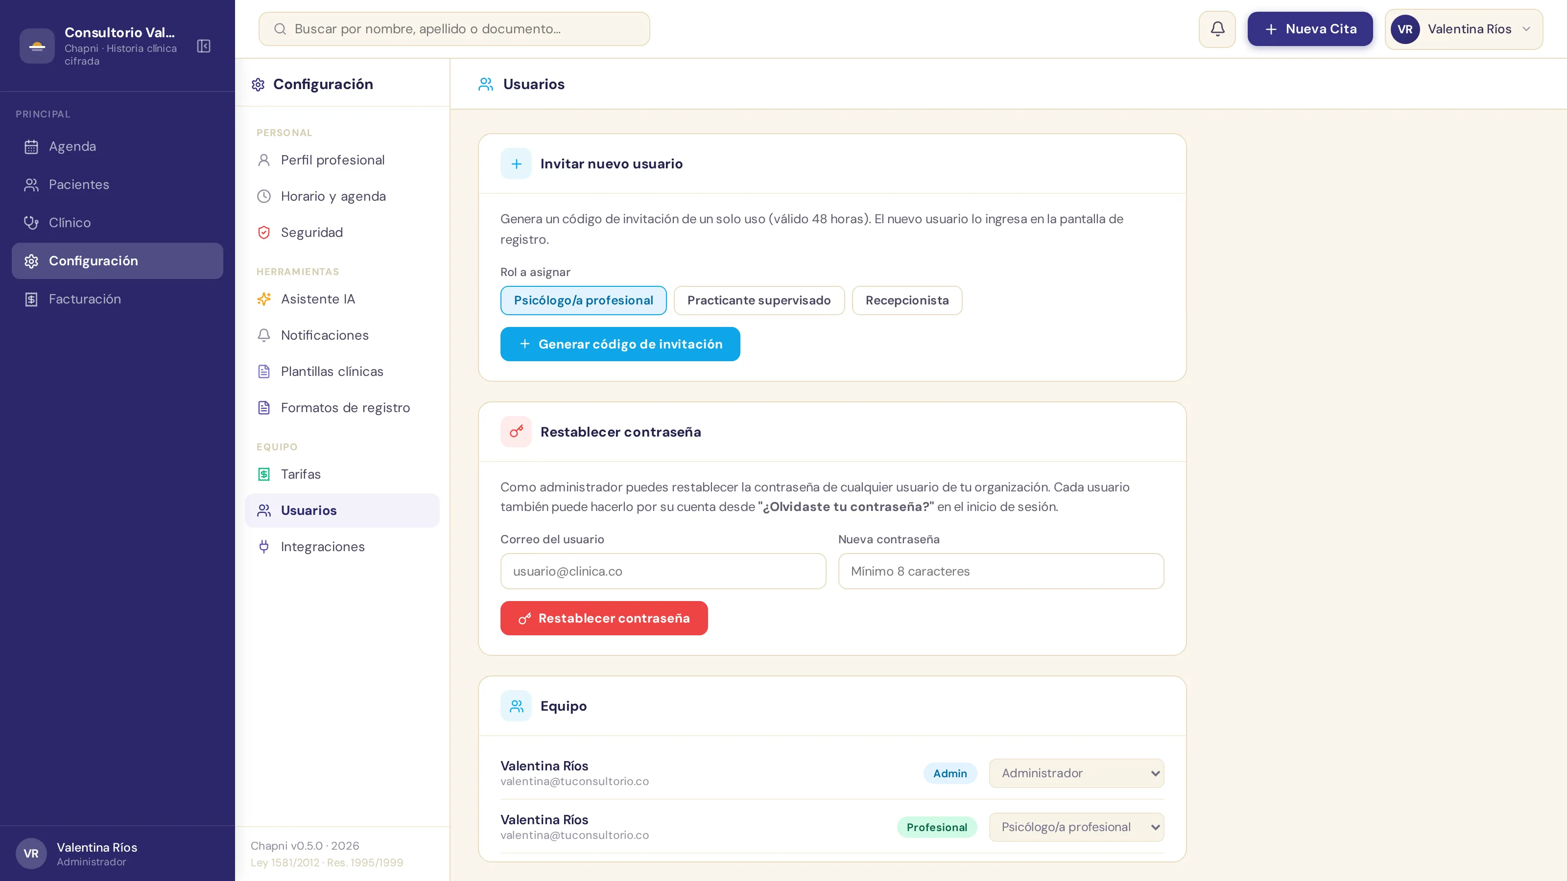Click the search magnifier icon
The image size is (1567, 881).
click(280, 29)
